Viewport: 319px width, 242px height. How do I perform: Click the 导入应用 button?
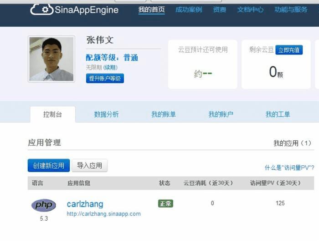click(x=89, y=165)
